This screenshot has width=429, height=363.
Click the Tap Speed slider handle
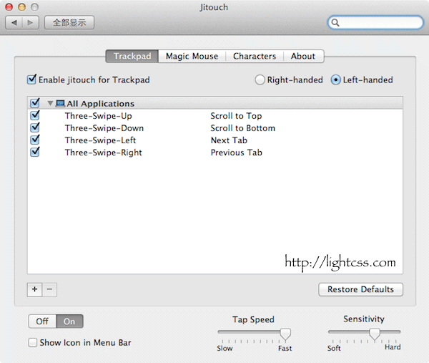tap(285, 334)
